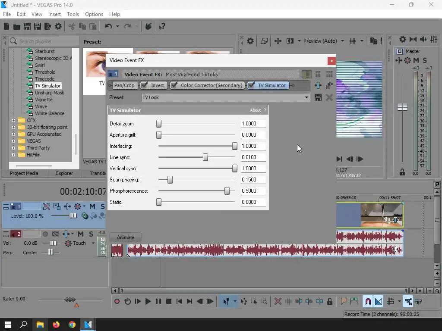The height and width of the screenshot is (331, 442).
Task: Click the Project Properties gear icon
Action: 58,26
